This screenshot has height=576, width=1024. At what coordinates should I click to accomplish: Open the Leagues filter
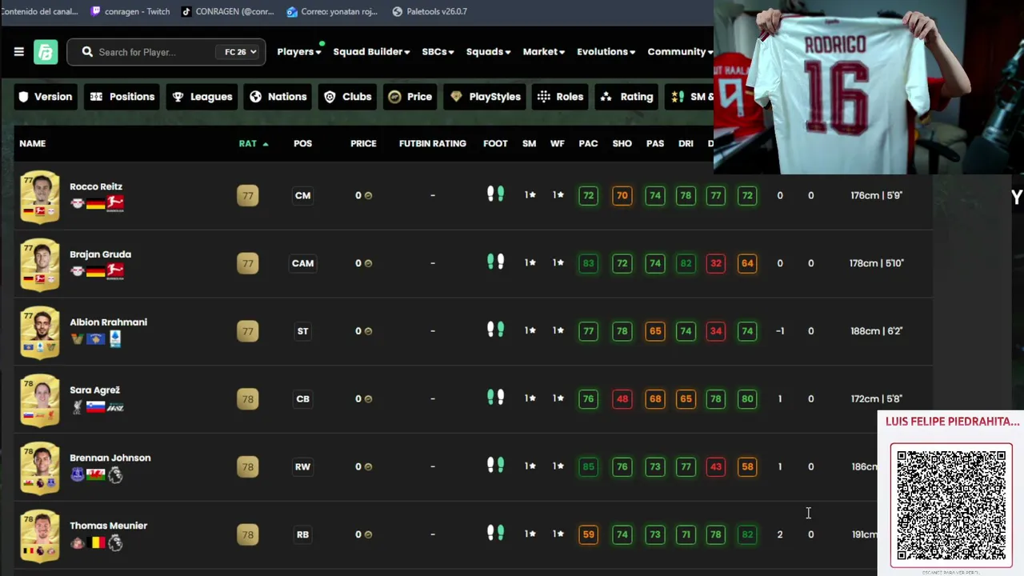[x=202, y=97]
